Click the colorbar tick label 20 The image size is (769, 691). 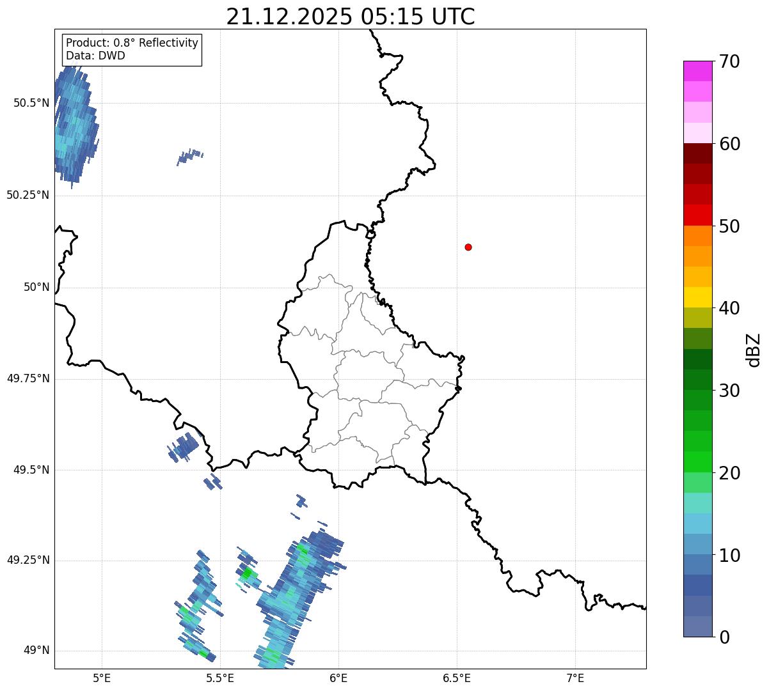pyautogui.click(x=729, y=473)
